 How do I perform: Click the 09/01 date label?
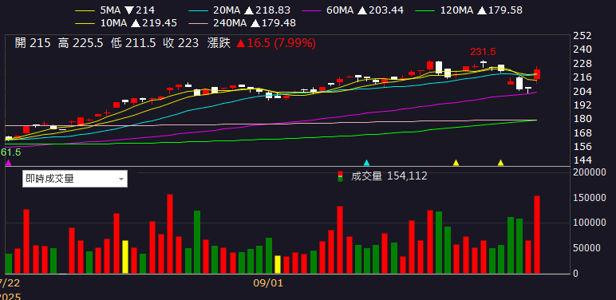[268, 283]
